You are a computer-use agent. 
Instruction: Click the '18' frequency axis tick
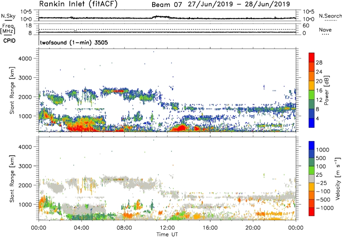pyautogui.click(x=29, y=26)
